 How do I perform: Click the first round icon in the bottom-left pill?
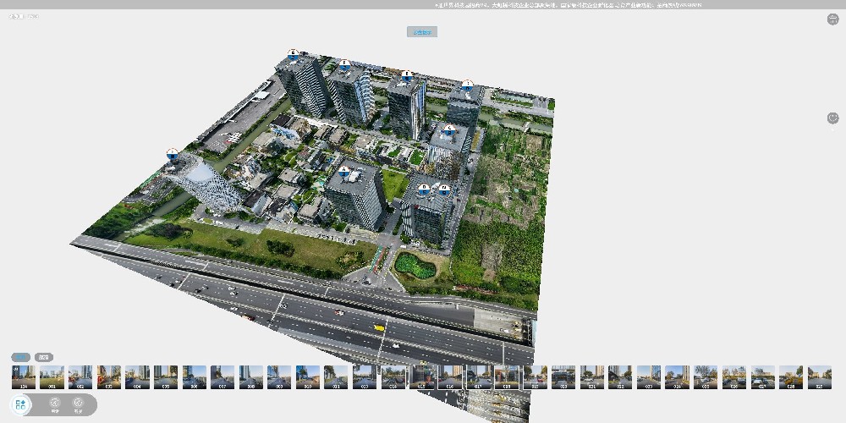[55, 404]
